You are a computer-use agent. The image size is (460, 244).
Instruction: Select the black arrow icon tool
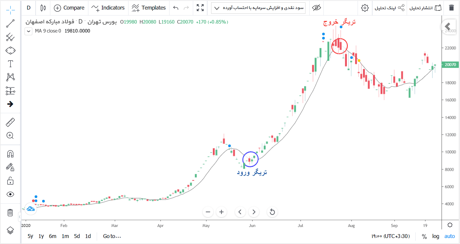tap(10, 104)
